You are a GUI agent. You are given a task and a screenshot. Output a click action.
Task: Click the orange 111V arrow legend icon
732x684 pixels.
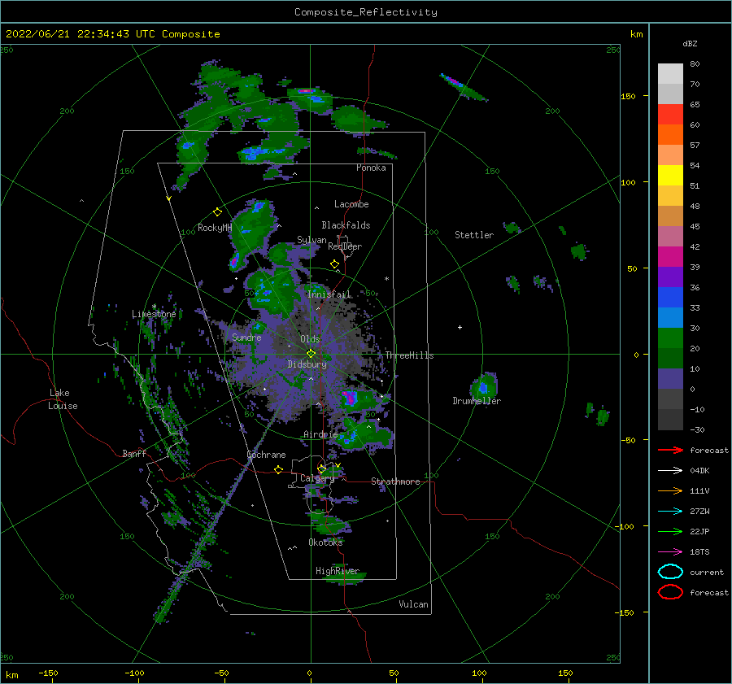pyautogui.click(x=670, y=490)
